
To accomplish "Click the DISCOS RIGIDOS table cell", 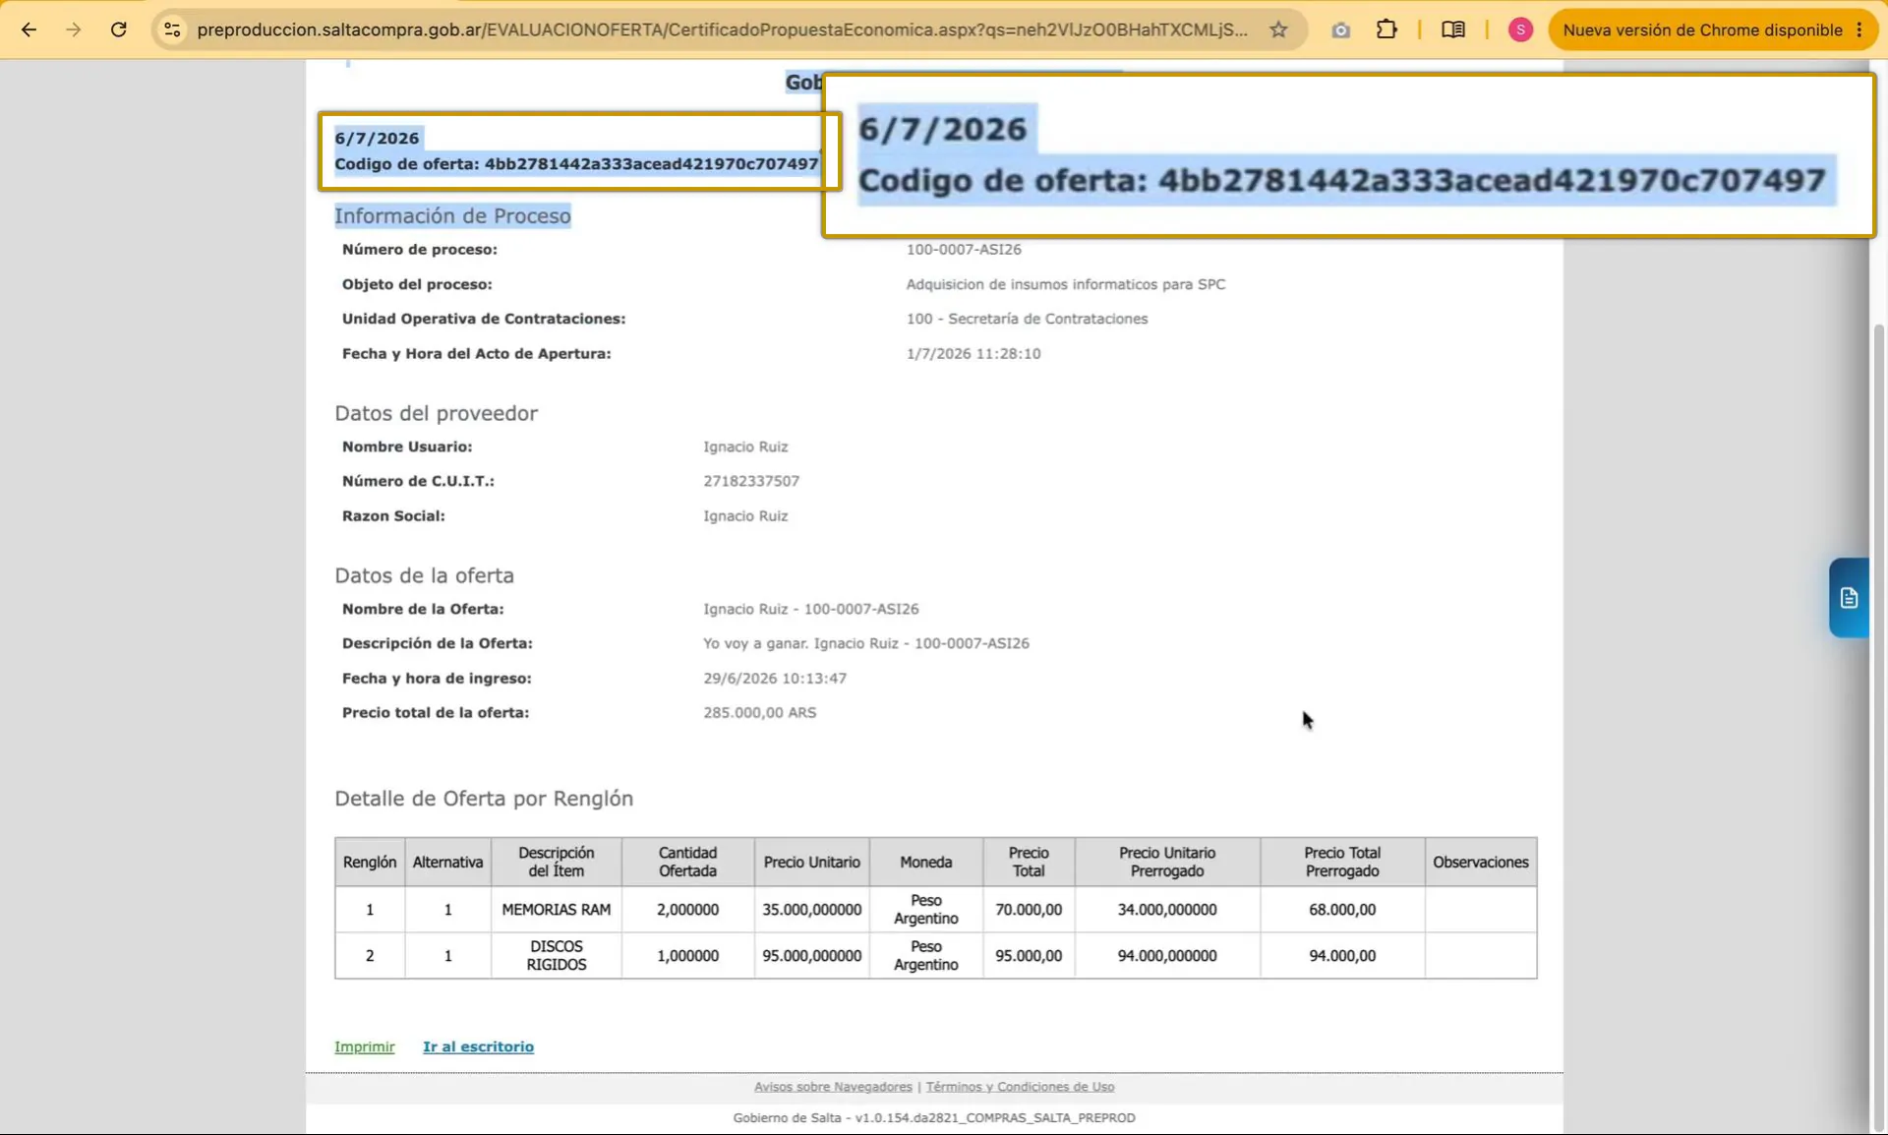I will [x=557, y=955].
